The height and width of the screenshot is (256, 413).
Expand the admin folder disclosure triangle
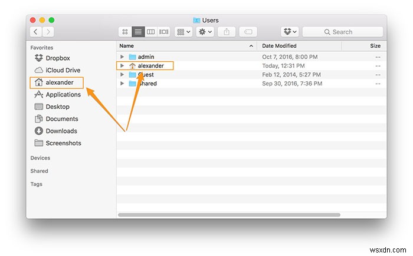point(122,56)
